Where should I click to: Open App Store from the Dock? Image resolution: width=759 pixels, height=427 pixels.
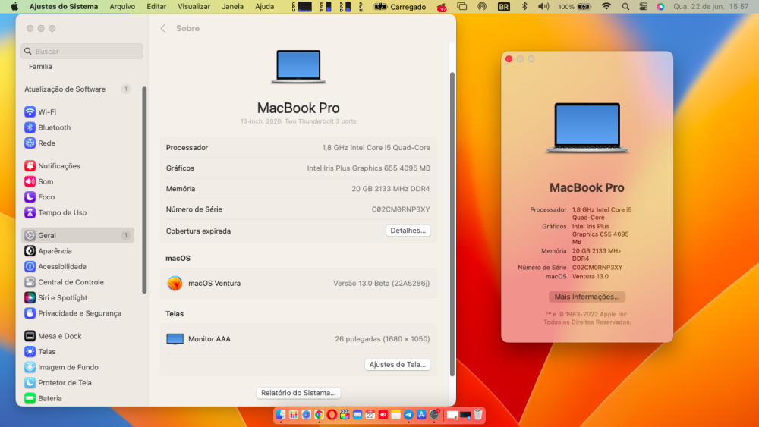click(x=421, y=414)
